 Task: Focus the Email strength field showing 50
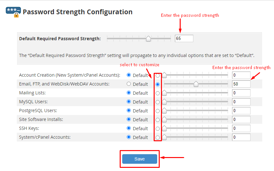tap(241, 84)
